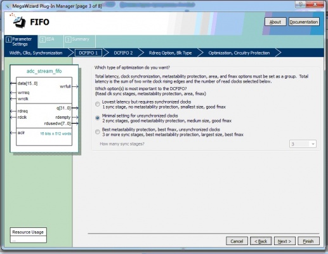This screenshot has width=328, height=254.
Task: Click the rdempty port label
Action: pos(63,117)
